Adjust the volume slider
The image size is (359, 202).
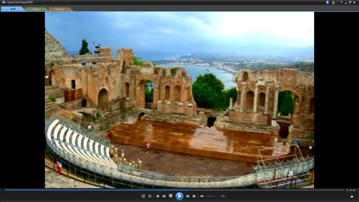point(212,196)
